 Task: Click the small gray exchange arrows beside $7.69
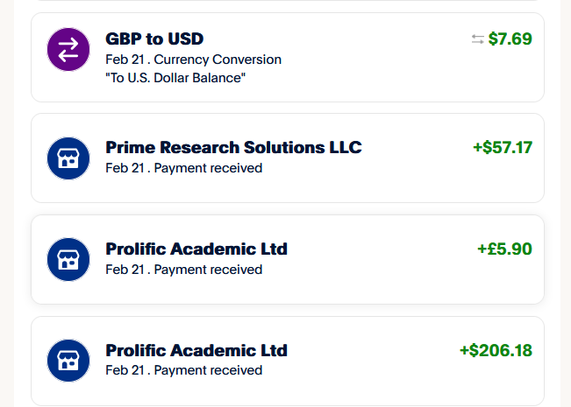tap(477, 39)
